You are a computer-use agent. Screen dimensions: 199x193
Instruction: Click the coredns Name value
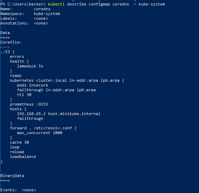(x=42, y=9)
